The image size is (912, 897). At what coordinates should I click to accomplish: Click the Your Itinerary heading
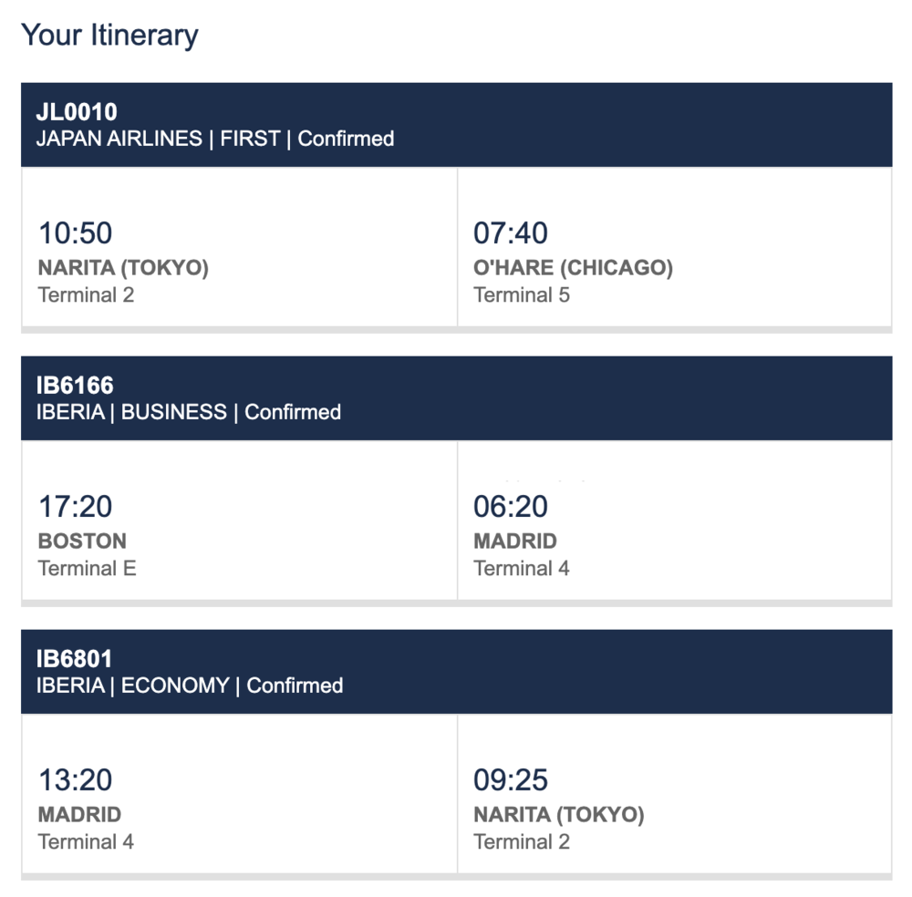(x=109, y=36)
